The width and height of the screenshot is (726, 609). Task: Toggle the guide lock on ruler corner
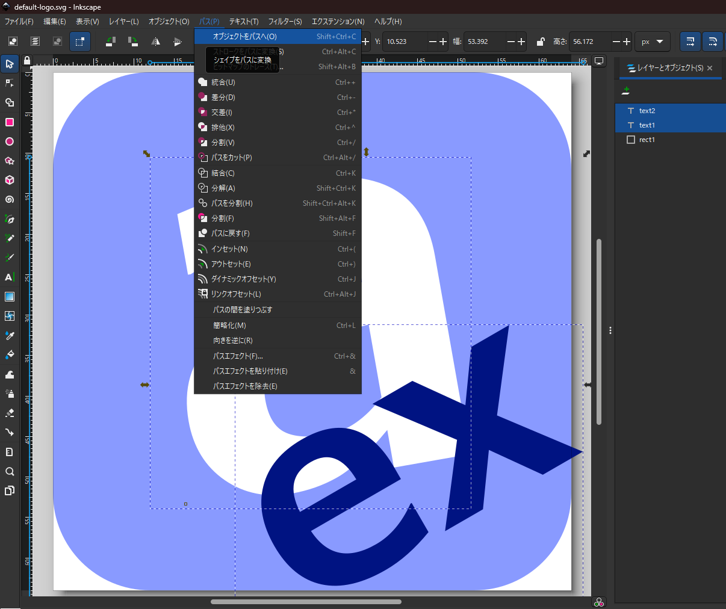pos(26,61)
